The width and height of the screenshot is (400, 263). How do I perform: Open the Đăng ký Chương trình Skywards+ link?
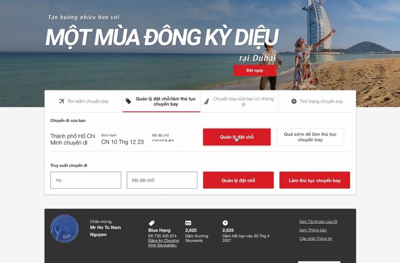(163, 243)
